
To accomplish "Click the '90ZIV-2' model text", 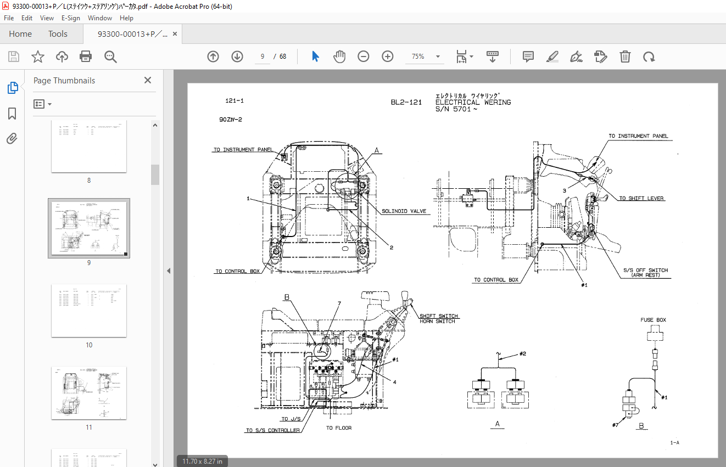I will coord(231,120).
